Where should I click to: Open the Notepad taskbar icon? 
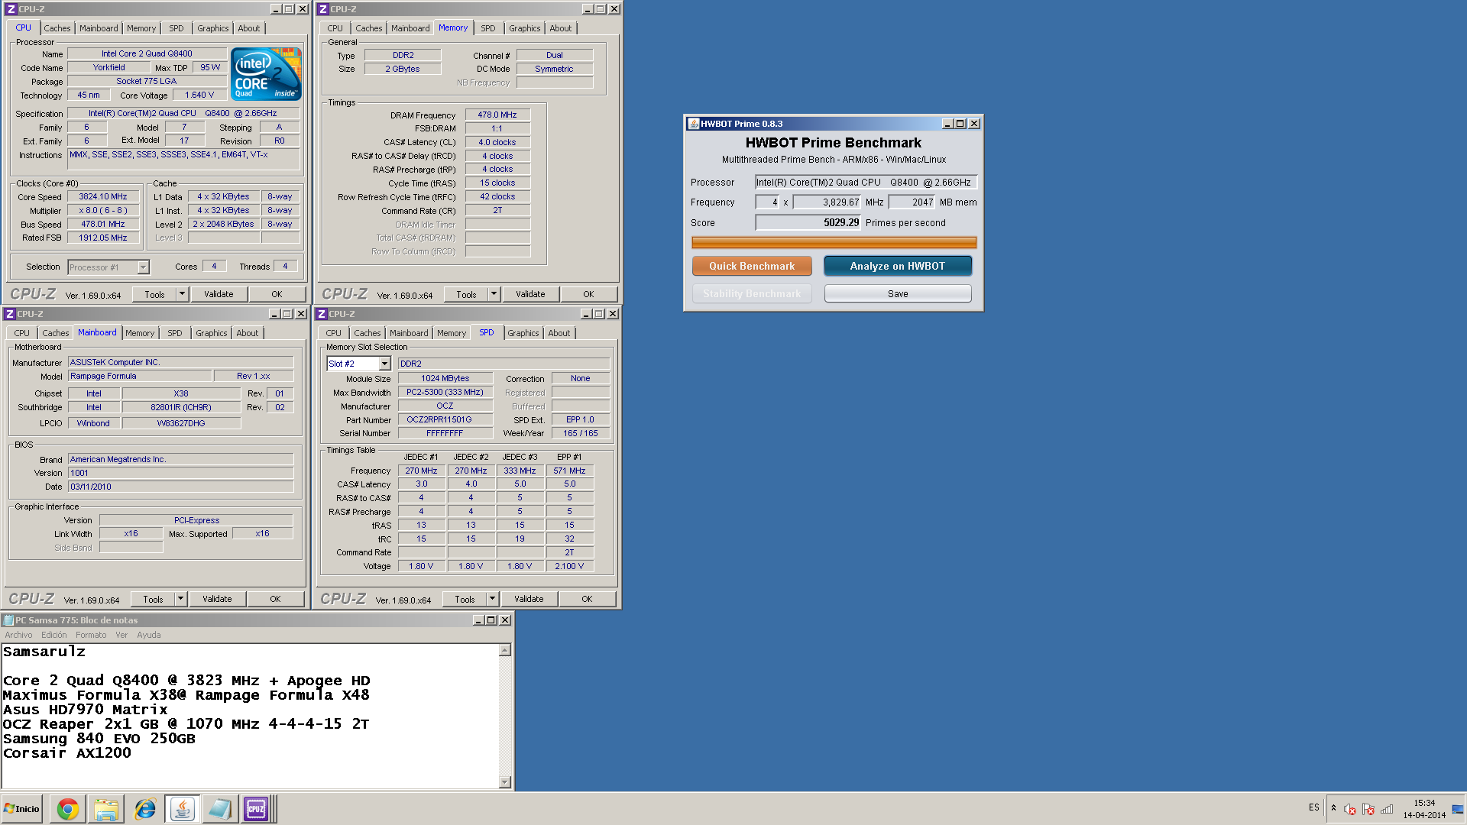[x=219, y=809]
